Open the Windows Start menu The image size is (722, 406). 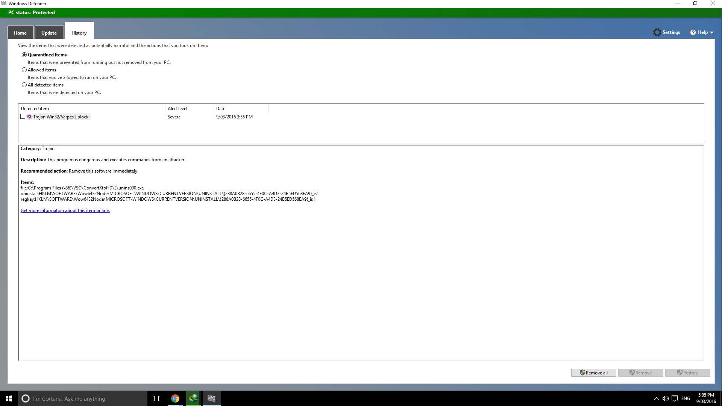tap(9, 398)
